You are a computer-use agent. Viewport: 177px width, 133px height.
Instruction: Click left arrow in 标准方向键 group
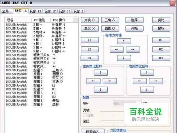pyautogui.click(x=117, y=50)
